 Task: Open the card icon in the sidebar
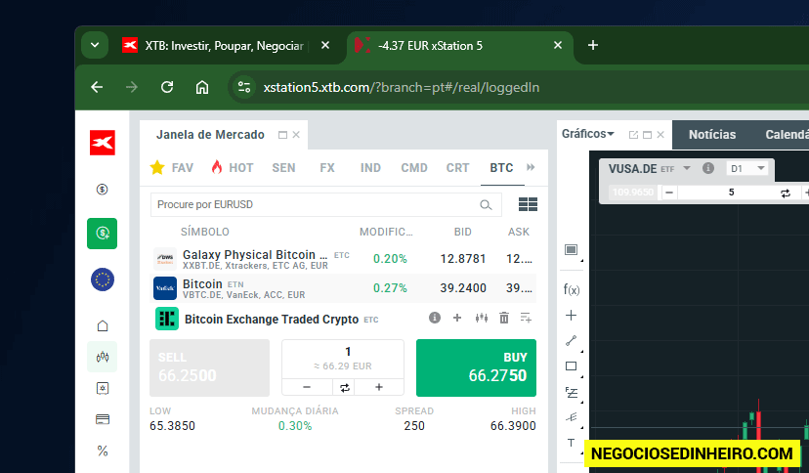click(103, 419)
